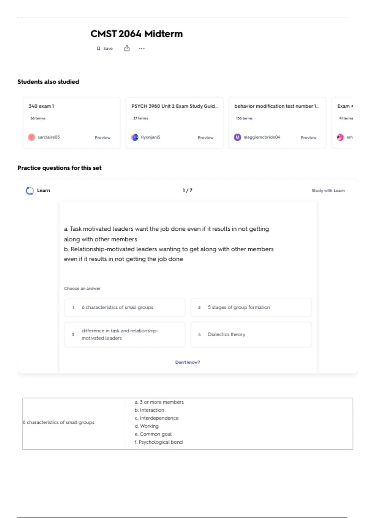This screenshot has width=365, height=518.
Task: Preview the PSYCH 3980 Unit 2 set
Action: point(206,138)
